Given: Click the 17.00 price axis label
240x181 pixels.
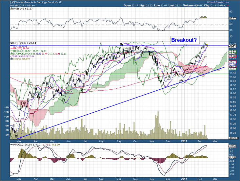Looking at the screenshot, I should (232, 128).
